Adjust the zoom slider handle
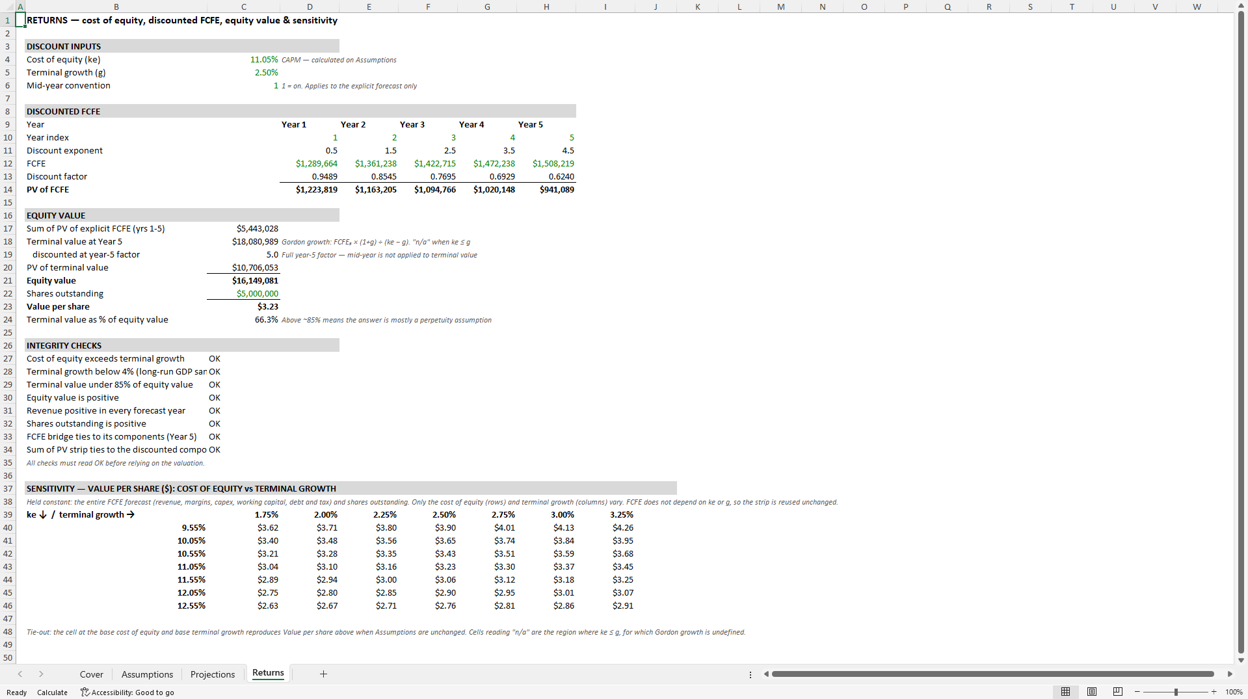1248x699 pixels. coord(1176,692)
